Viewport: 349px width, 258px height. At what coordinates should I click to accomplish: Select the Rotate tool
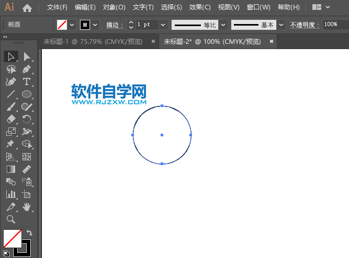tap(27, 119)
